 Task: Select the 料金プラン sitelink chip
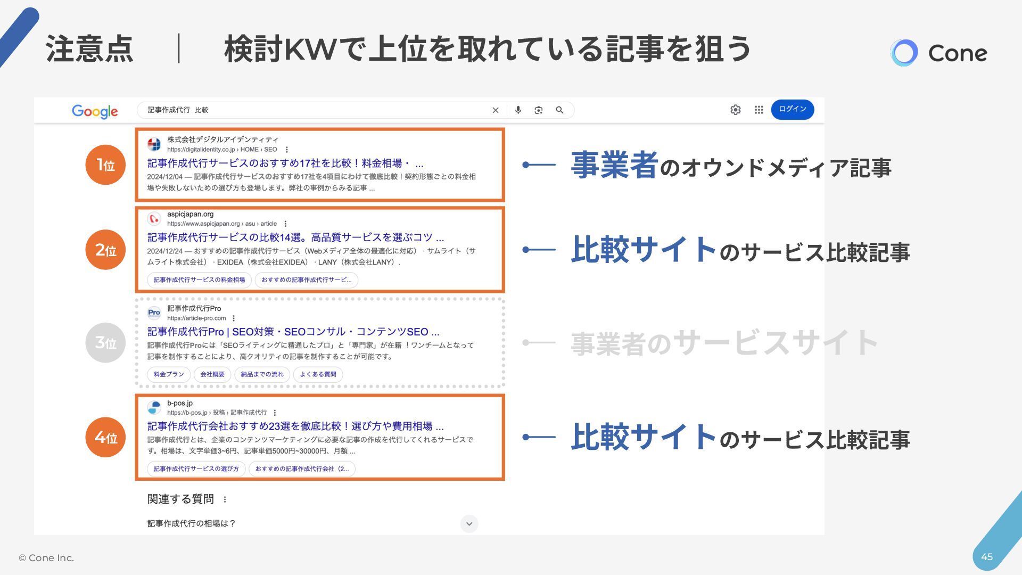(169, 374)
